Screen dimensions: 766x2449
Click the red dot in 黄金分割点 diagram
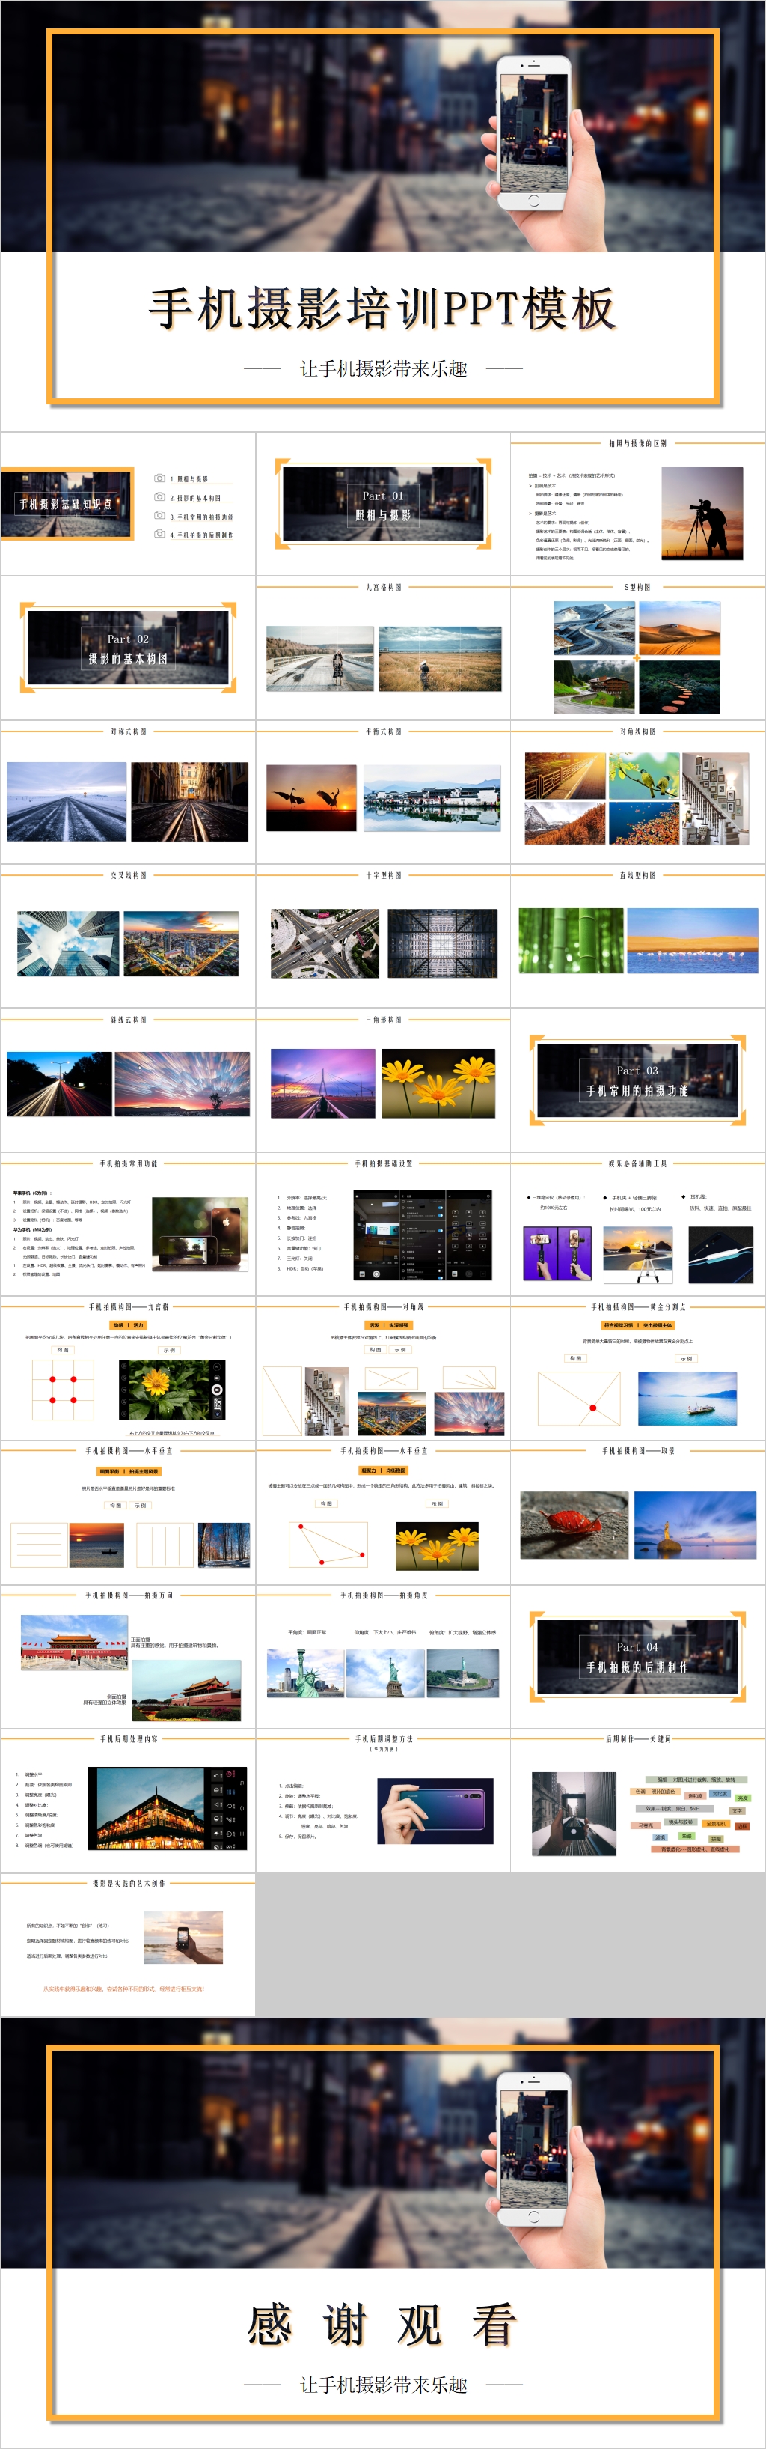tap(592, 1407)
